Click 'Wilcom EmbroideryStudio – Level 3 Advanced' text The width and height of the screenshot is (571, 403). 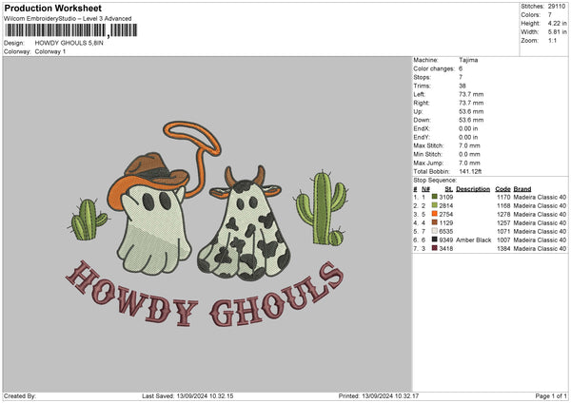[x=68, y=19]
